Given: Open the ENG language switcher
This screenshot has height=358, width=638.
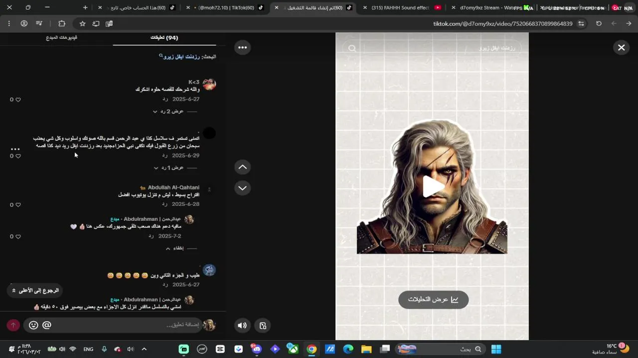Looking at the screenshot, I should click(x=88, y=349).
